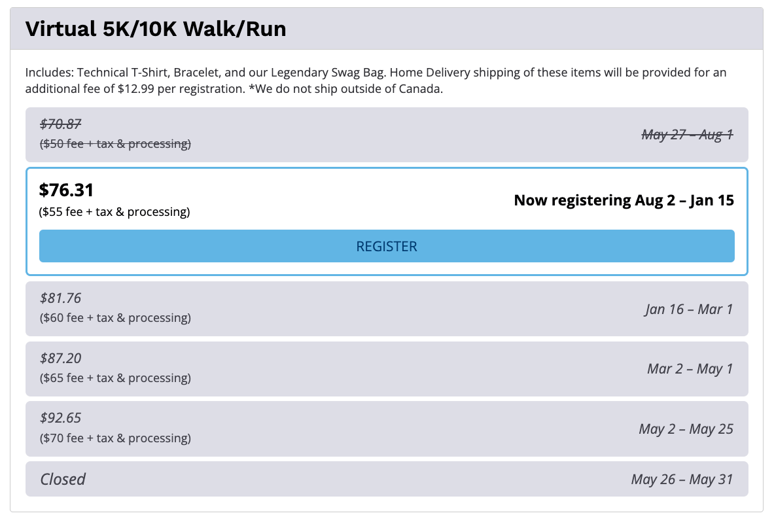Screen dimensions: 774x526
Task: Click the Mar 2 – May 1 date range
Action: pos(690,369)
